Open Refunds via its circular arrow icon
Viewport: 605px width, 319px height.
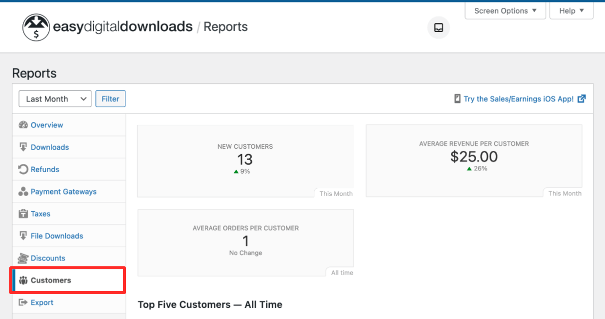pyautogui.click(x=23, y=169)
